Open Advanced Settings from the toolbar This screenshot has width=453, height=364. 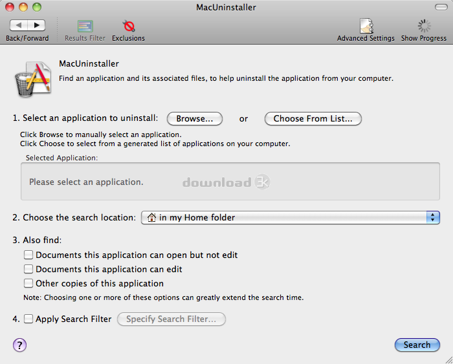366,26
